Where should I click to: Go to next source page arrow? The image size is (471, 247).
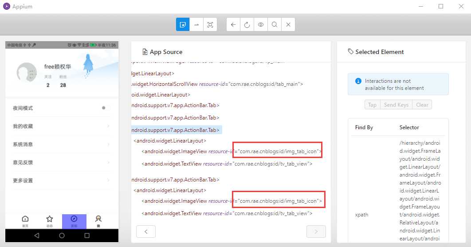316,232
